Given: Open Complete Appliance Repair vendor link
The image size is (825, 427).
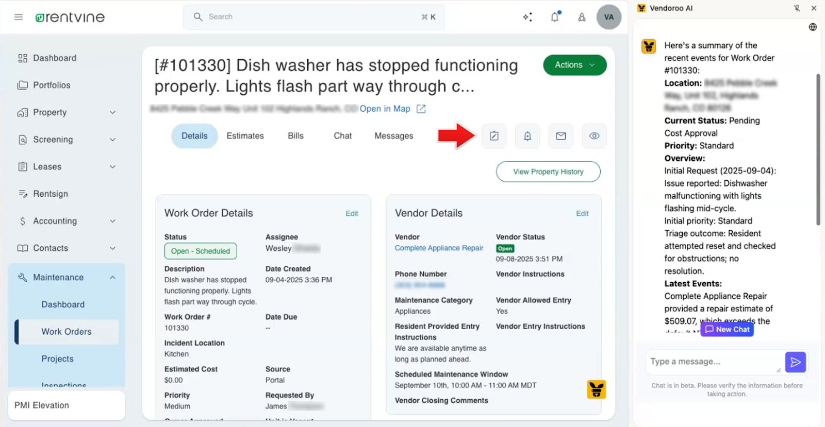Looking at the screenshot, I should [x=439, y=248].
